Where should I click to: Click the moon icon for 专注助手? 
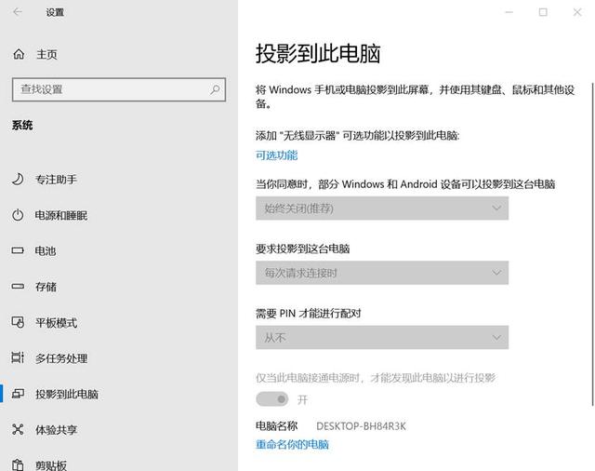point(18,180)
